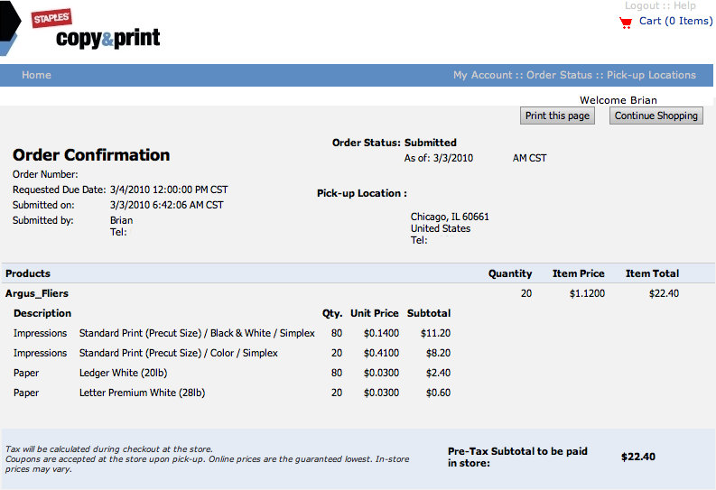This screenshot has width=716, height=490.
Task: Click the Subtotal header
Action: (429, 313)
